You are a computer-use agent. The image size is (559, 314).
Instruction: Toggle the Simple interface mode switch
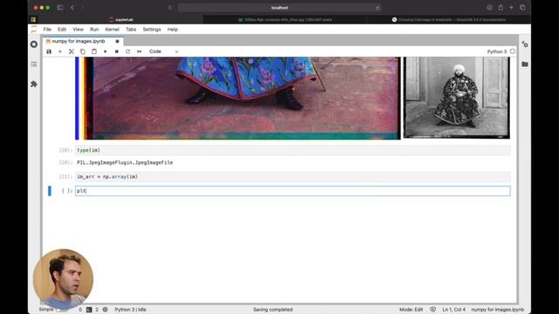point(62,310)
